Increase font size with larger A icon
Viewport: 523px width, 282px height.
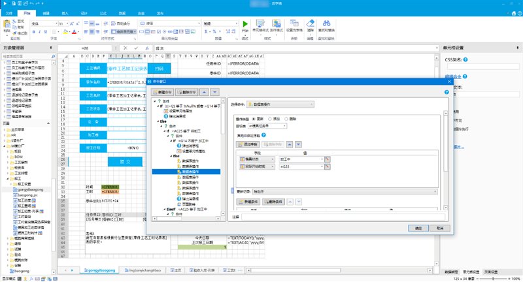click(x=72, y=23)
